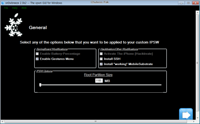The height and width of the screenshot is (124, 200).
Task: Click the Hacktivation/Other Modifications group label
Action: click(119, 49)
